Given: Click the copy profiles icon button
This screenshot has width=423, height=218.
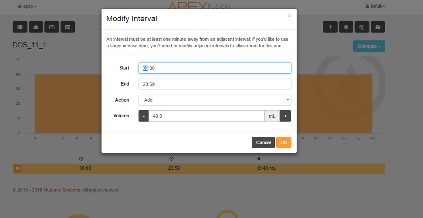Looking at the screenshot, I should (x=362, y=27).
